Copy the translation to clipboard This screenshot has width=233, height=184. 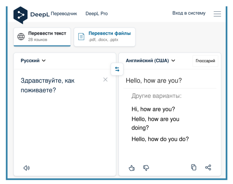click(x=194, y=167)
